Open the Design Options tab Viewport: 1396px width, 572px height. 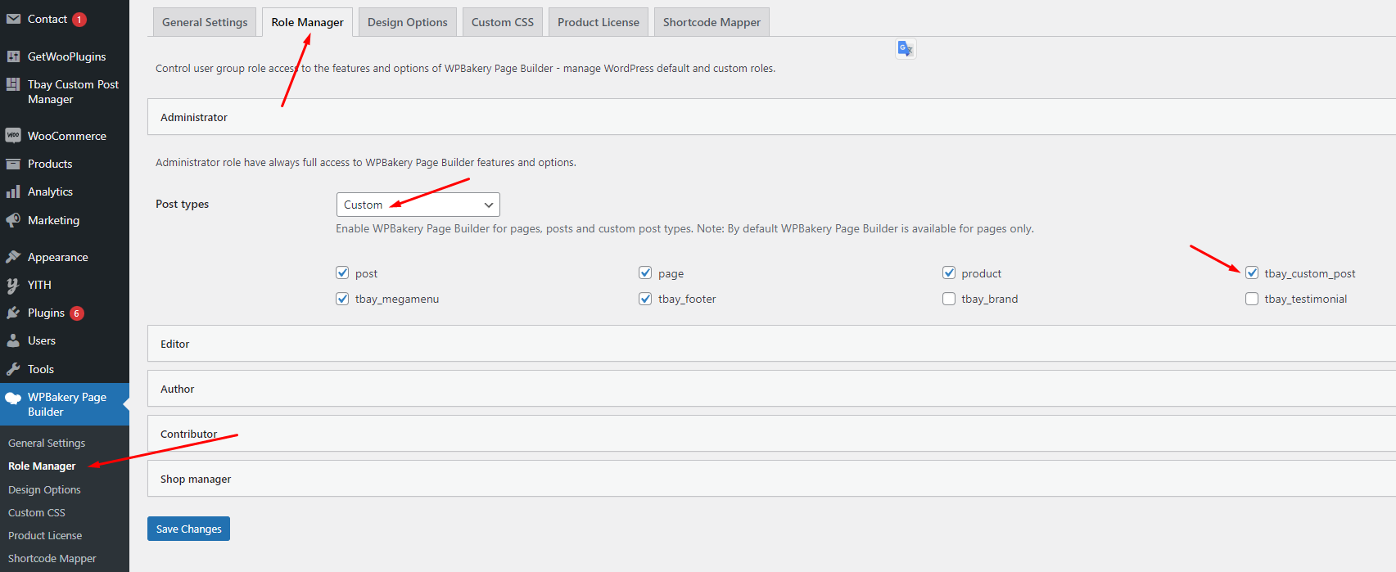408,22
